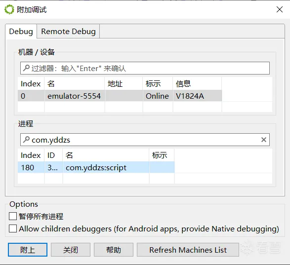
Task: Click the 标示 header in machines table
Action: coord(158,84)
